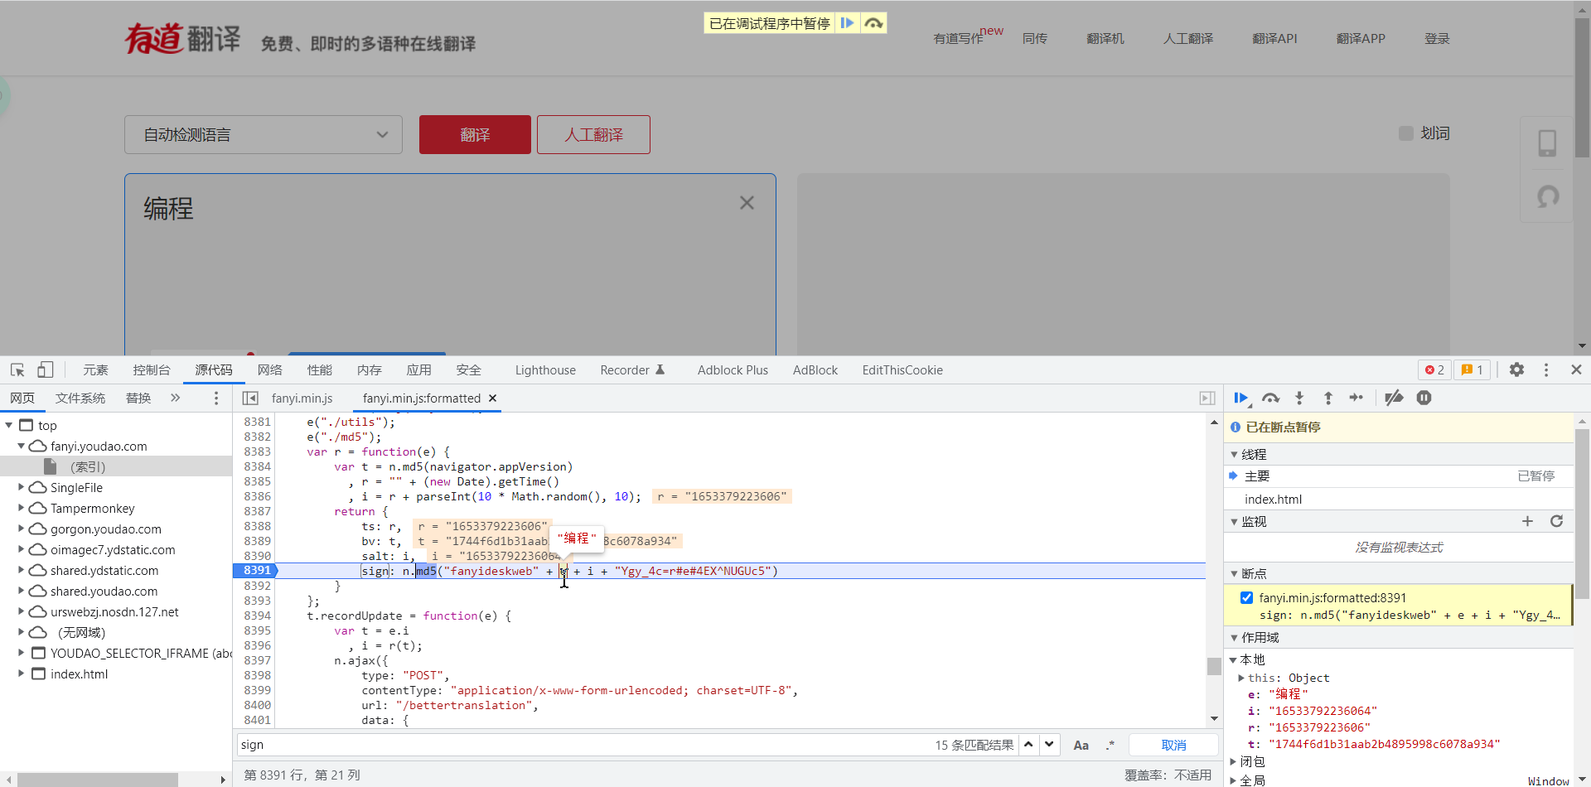Open the issues count badge
This screenshot has width=1591, height=787.
point(1473,370)
